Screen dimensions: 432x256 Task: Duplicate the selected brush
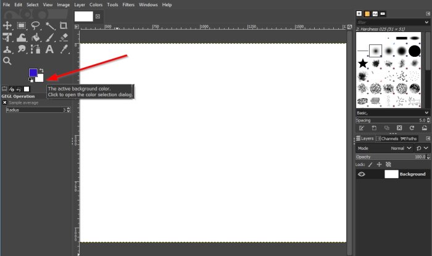click(387, 128)
